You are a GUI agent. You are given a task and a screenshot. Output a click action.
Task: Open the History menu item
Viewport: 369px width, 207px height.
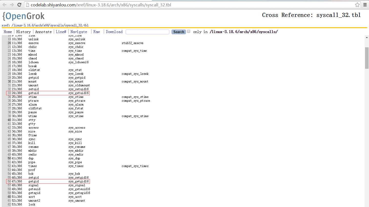coord(23,32)
